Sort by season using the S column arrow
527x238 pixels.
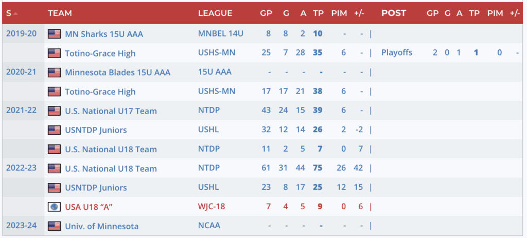tap(15, 13)
